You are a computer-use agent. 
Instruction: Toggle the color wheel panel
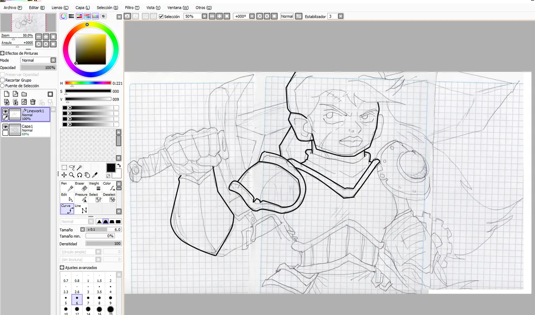[x=64, y=16]
